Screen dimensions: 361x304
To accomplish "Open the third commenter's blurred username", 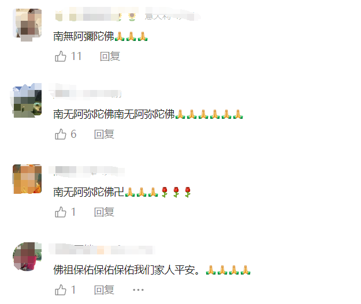I will coord(87,171).
